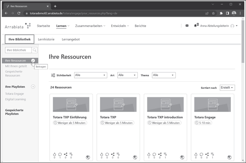This screenshot has width=246, height=163.
Task: Open the Totara Engage card thumbnail
Action: (212, 104)
